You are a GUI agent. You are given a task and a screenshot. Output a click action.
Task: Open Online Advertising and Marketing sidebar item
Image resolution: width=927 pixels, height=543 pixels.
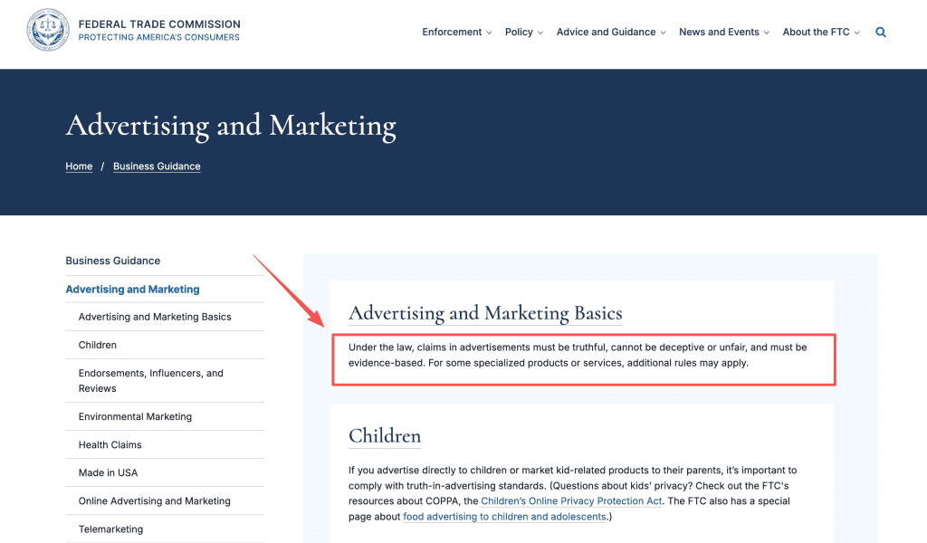click(154, 501)
